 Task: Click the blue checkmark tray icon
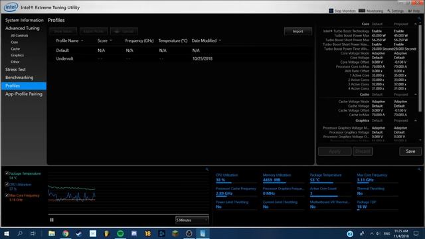[x=350, y=234]
